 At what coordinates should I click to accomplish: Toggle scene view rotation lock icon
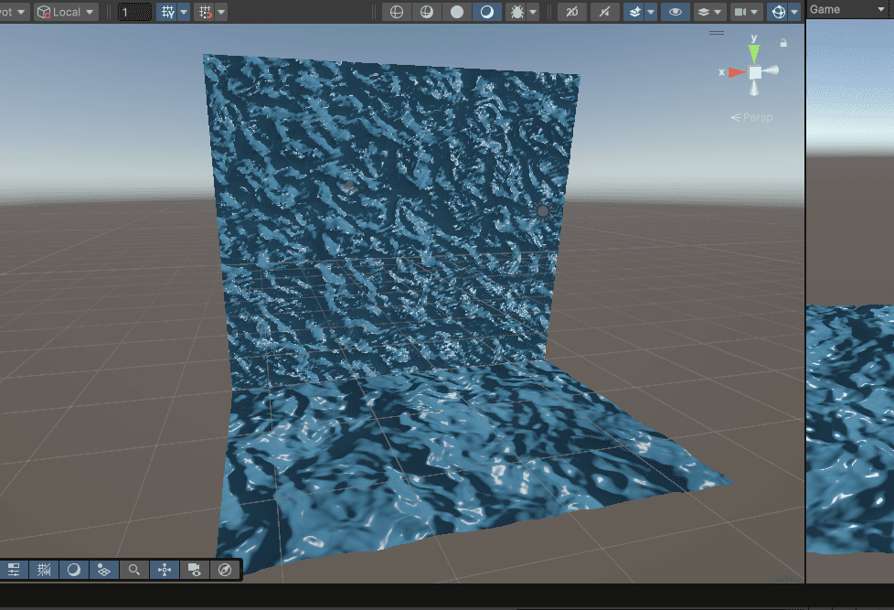pos(783,43)
